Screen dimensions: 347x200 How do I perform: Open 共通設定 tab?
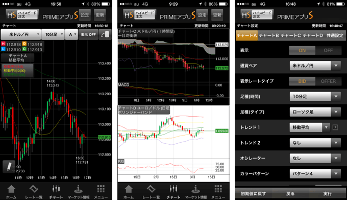tap(335, 35)
